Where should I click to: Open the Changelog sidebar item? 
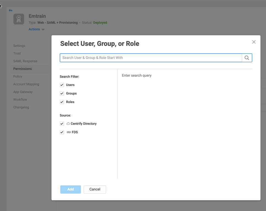click(21, 107)
